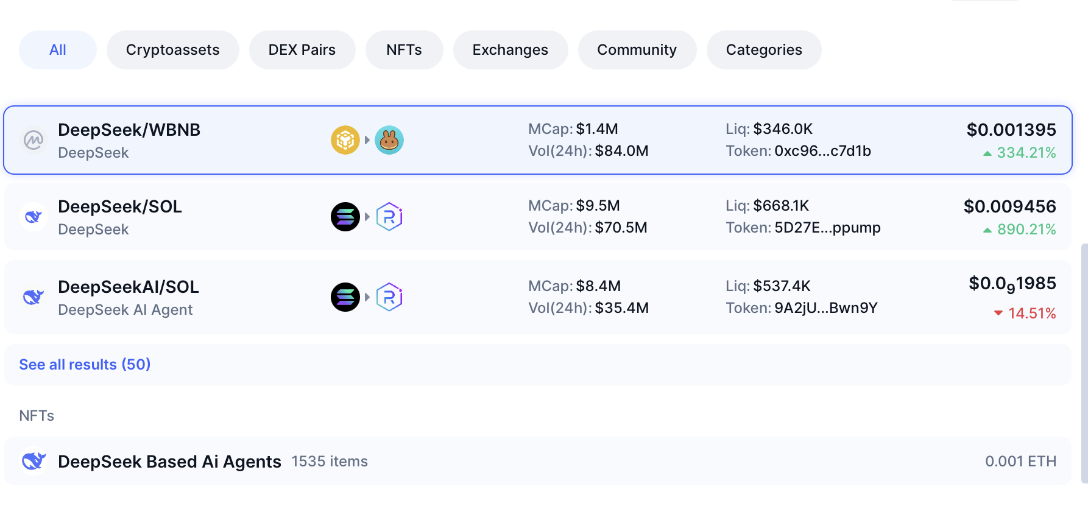This screenshot has width=1088, height=509.
Task: Switch to the Exchanges tab
Action: coord(510,50)
